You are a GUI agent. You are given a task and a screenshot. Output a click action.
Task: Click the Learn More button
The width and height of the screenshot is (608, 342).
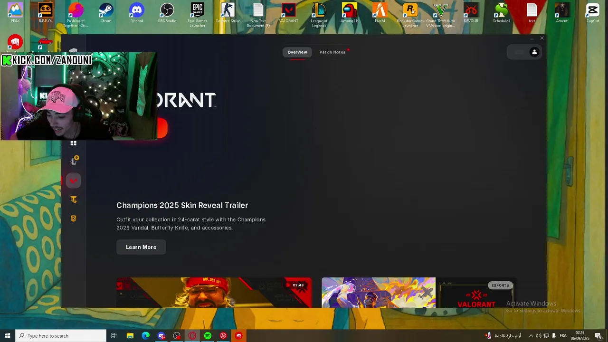pos(141,247)
